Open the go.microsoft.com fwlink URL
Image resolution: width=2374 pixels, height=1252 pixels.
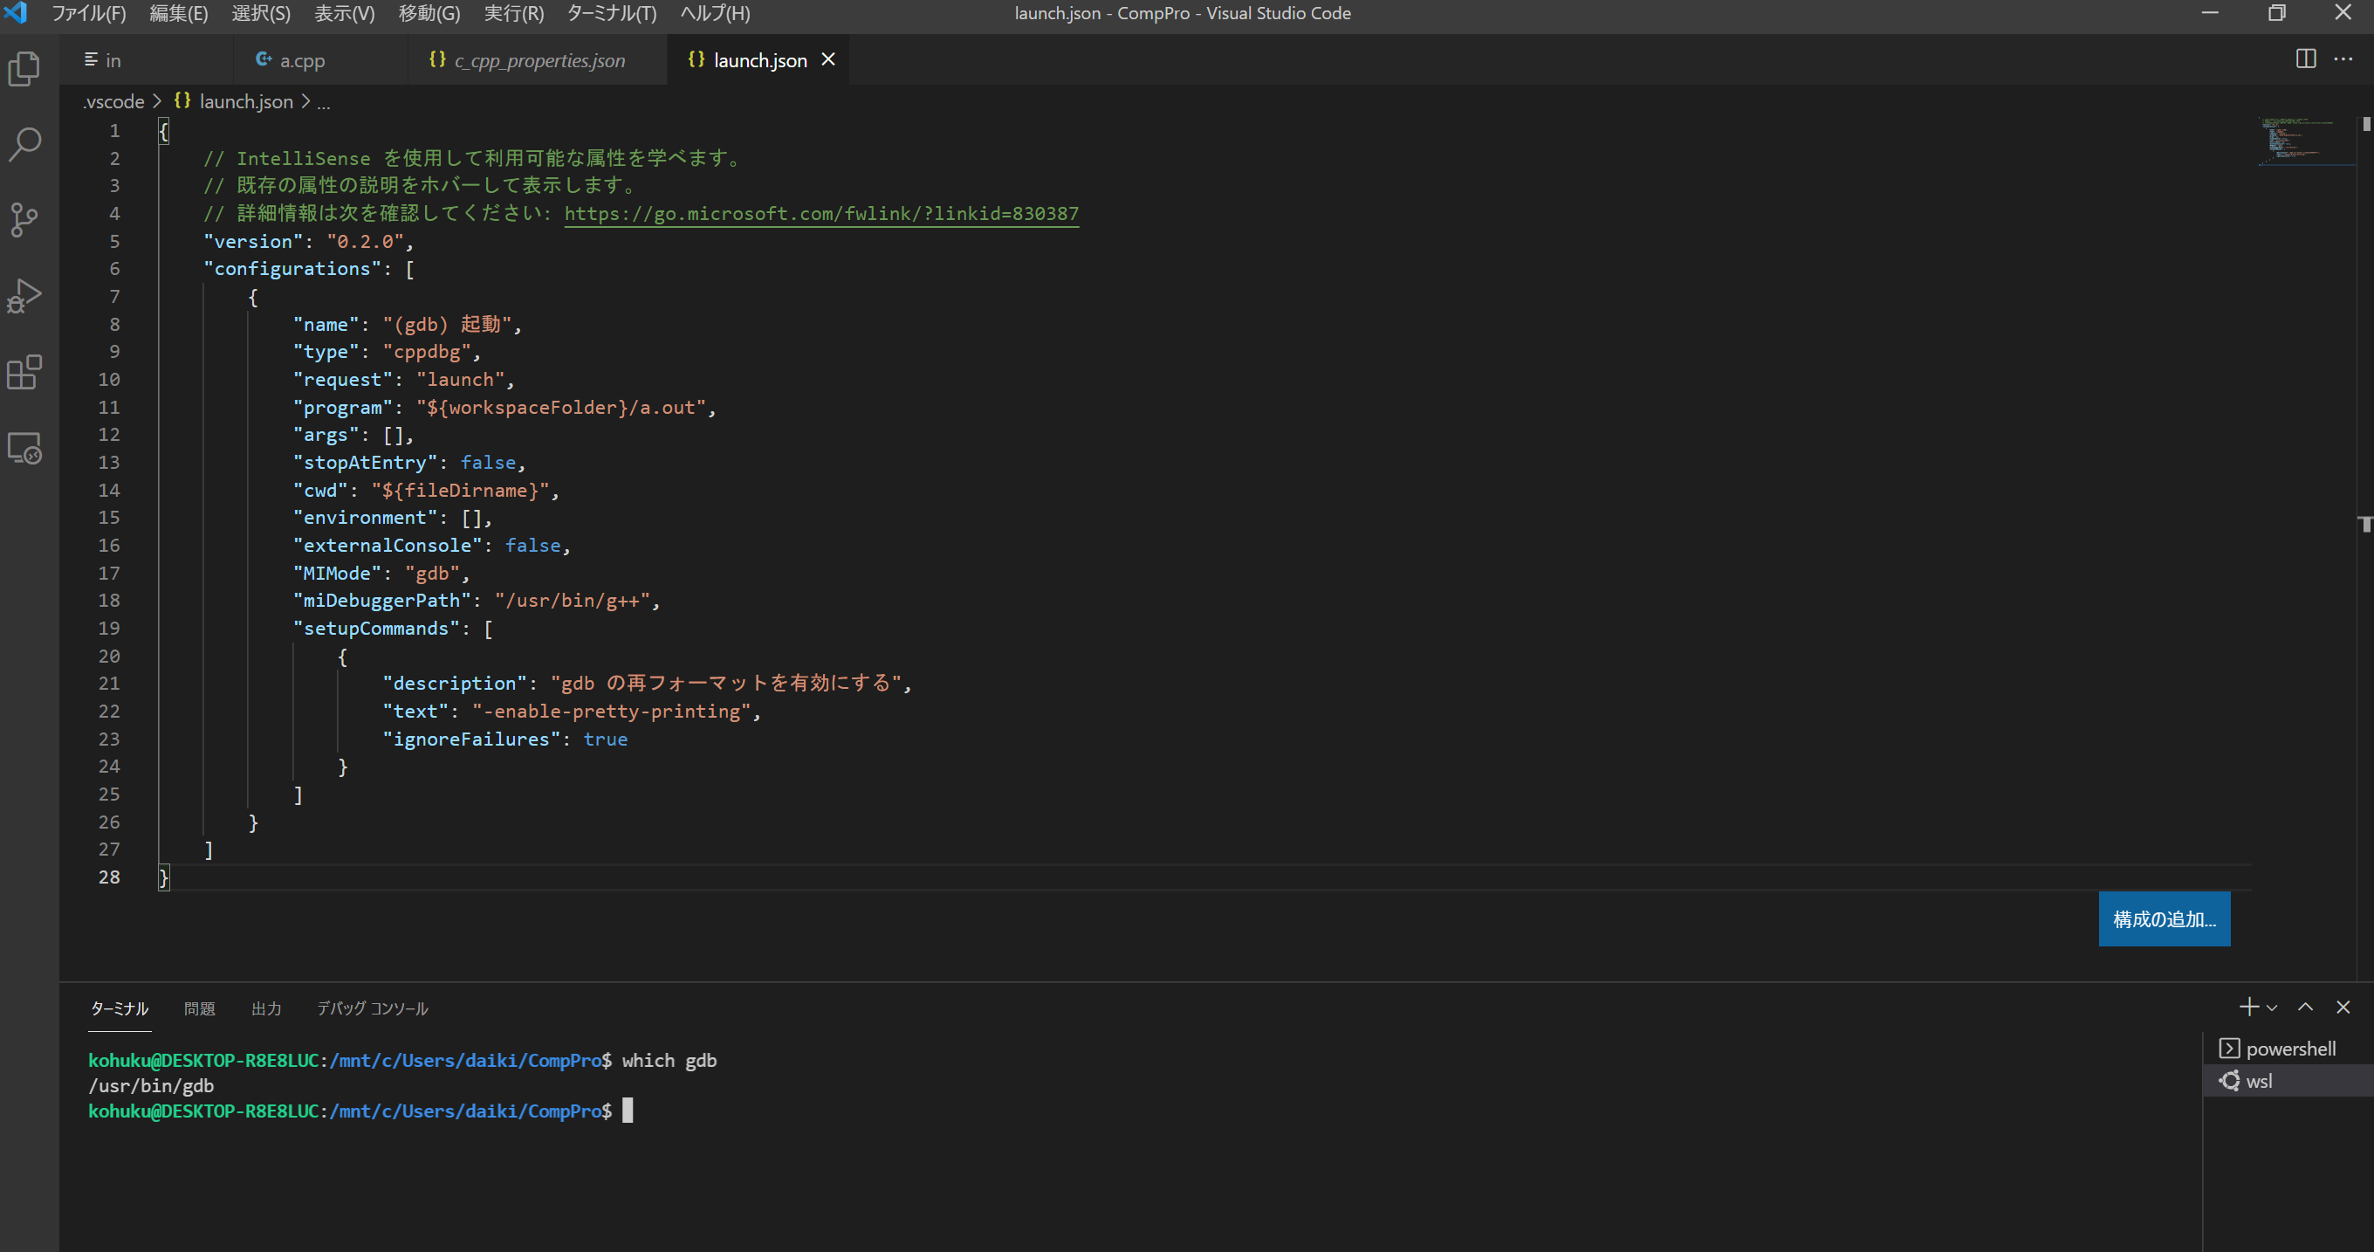820,214
